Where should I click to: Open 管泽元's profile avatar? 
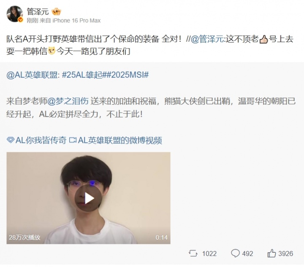point(14,14)
